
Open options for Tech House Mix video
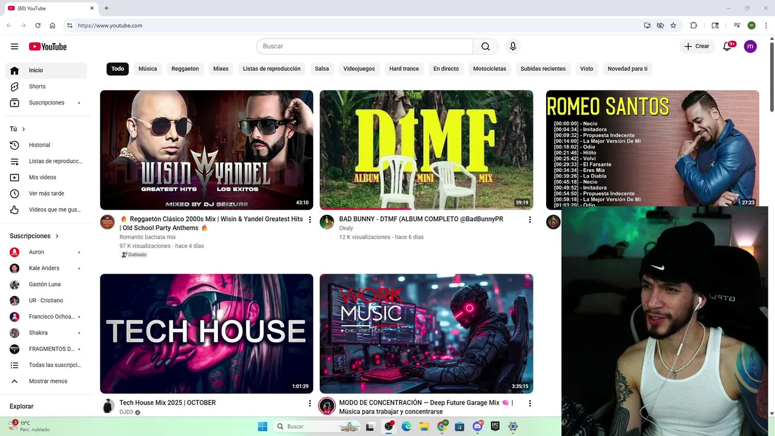click(310, 403)
